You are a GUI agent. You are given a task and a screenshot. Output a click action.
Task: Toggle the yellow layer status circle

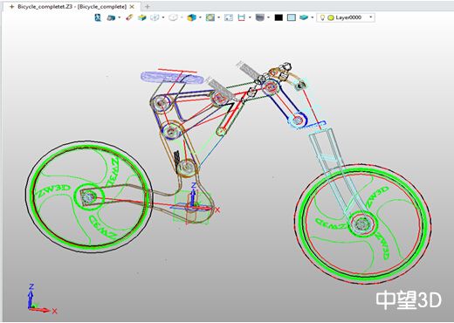tap(331, 17)
